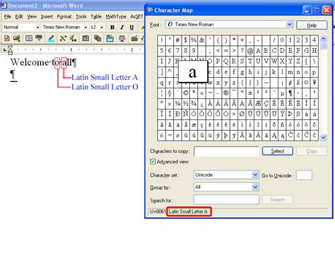Expand Character Map Font dropdown

[x=289, y=24]
